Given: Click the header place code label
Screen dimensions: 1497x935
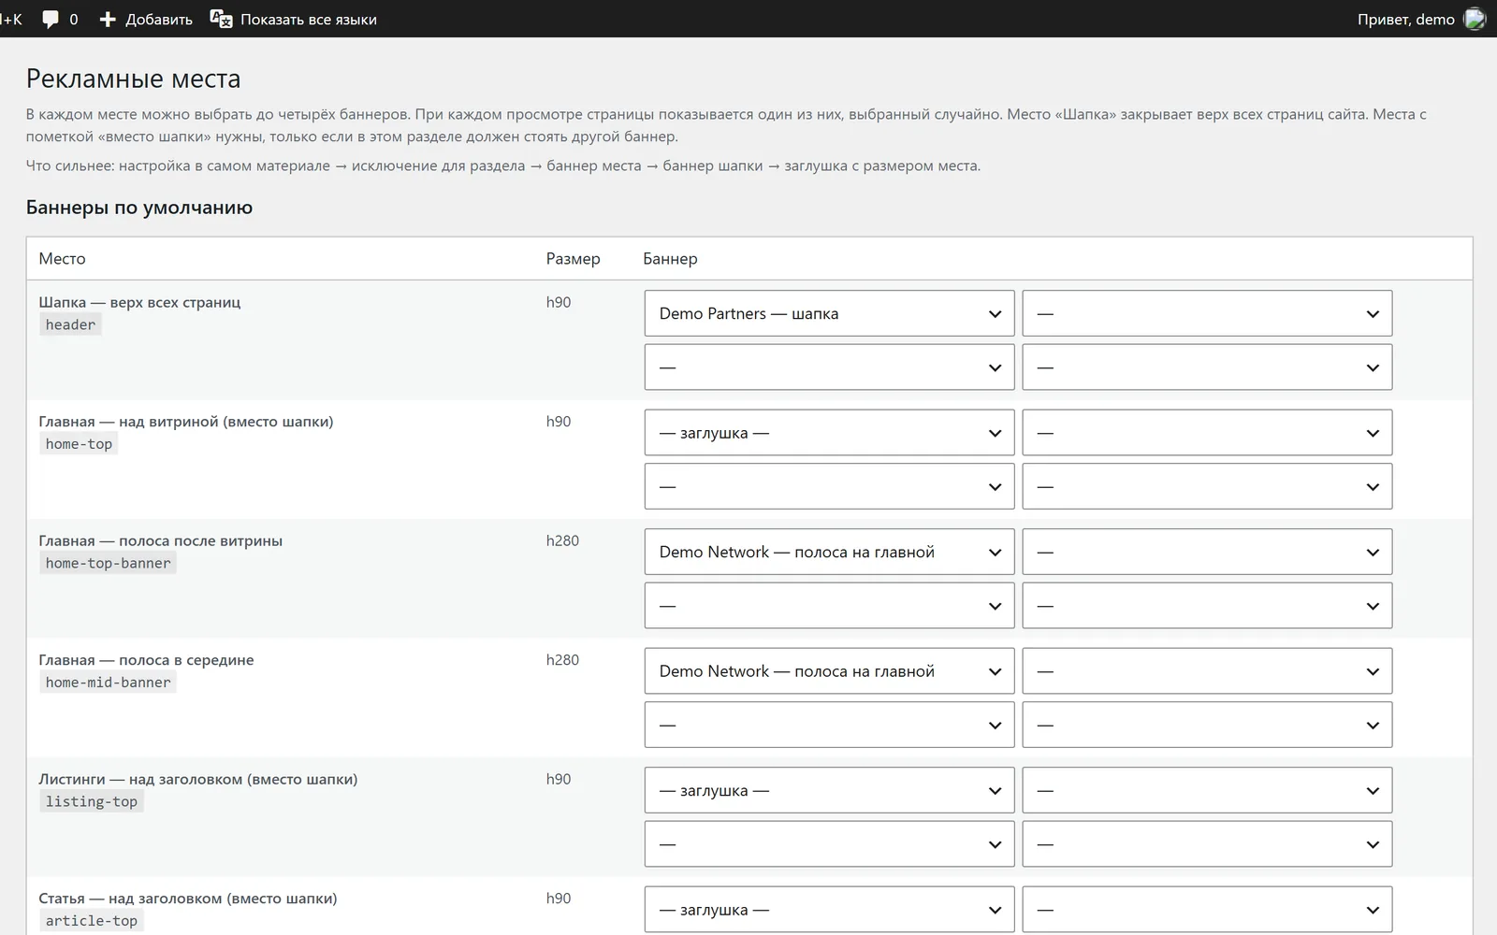Looking at the screenshot, I should [70, 324].
